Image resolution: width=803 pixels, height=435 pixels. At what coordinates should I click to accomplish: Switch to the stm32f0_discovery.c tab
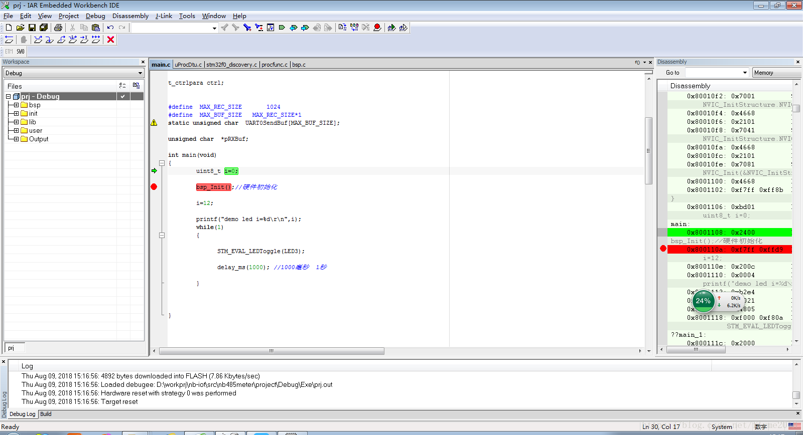coord(231,65)
